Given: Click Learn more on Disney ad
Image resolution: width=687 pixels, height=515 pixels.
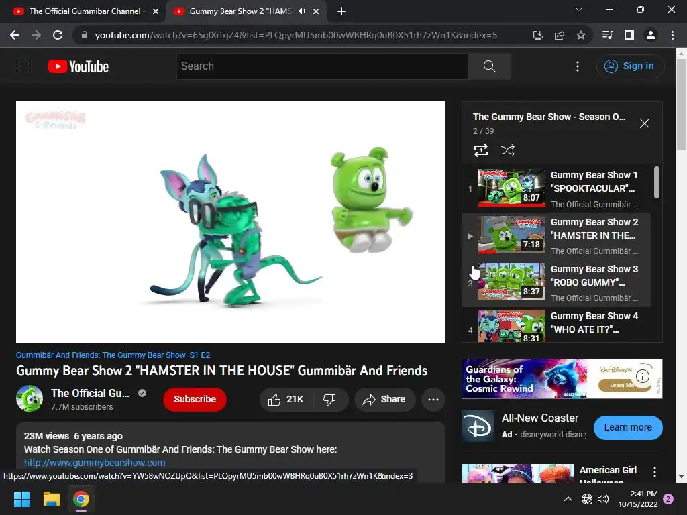Looking at the screenshot, I should 628,427.
